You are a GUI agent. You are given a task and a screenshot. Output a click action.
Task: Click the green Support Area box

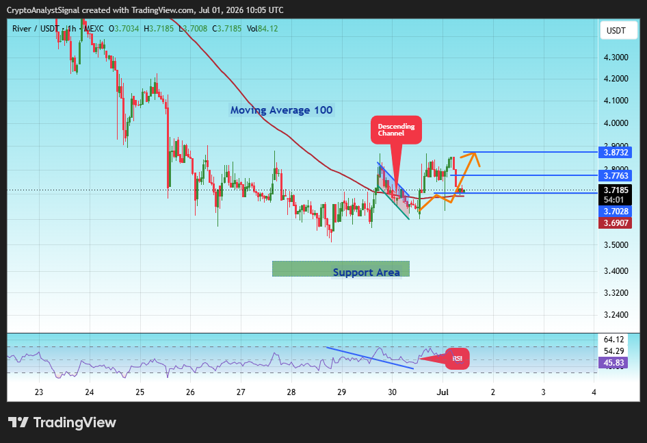coord(341,268)
